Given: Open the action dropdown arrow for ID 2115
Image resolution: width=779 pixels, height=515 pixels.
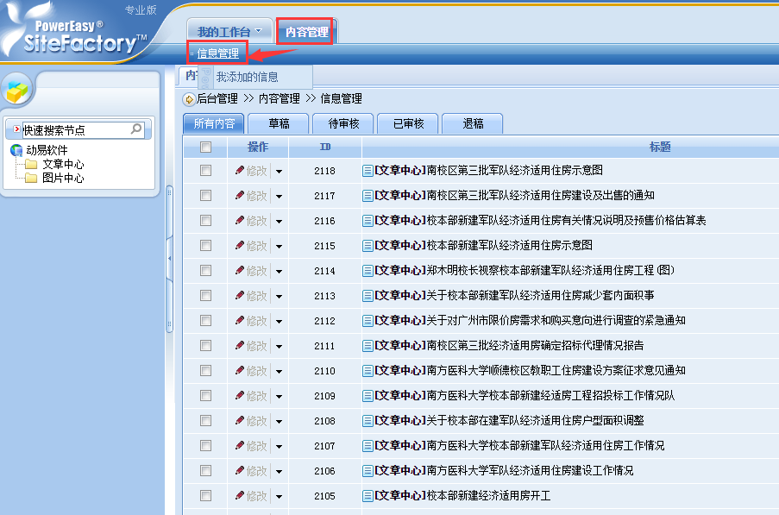Looking at the screenshot, I should point(279,247).
